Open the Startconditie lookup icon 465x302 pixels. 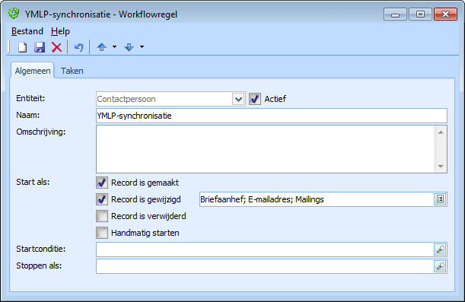point(440,250)
